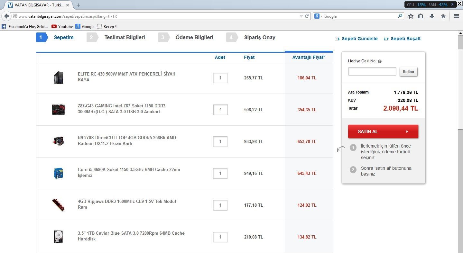
Task: Click quantity box for Core i5 4690K
Action: click(220, 173)
